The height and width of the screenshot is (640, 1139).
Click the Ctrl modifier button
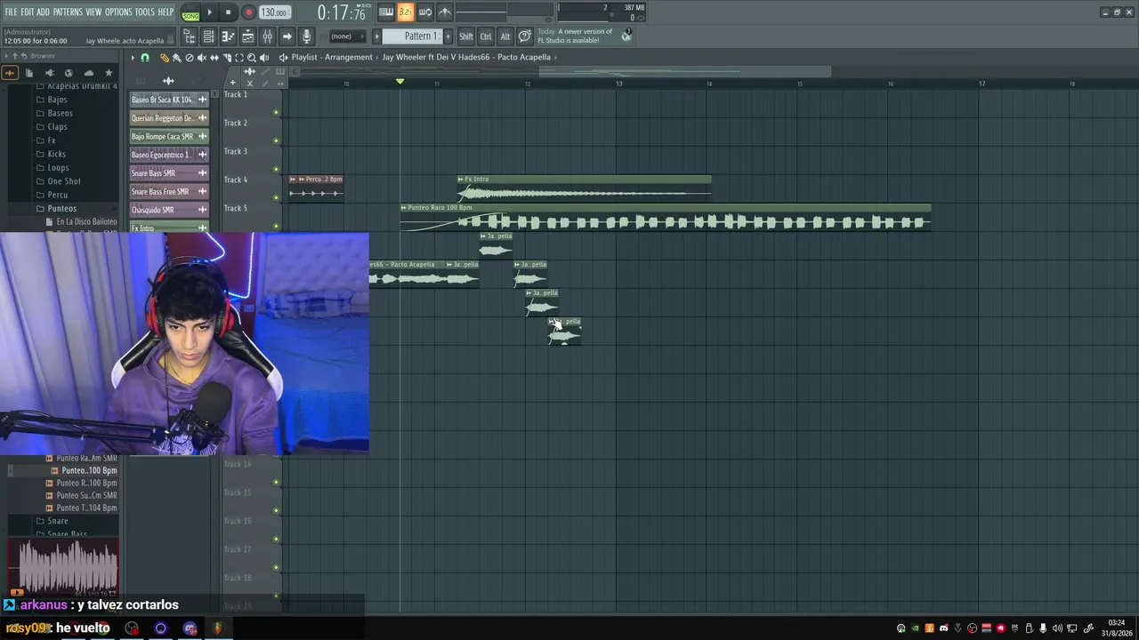point(486,36)
